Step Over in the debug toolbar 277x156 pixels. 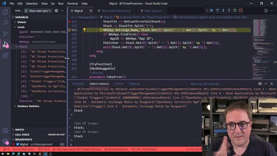pos(217,10)
